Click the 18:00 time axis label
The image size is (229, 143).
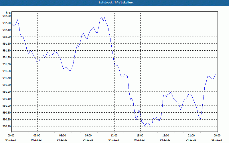[x=166, y=136]
